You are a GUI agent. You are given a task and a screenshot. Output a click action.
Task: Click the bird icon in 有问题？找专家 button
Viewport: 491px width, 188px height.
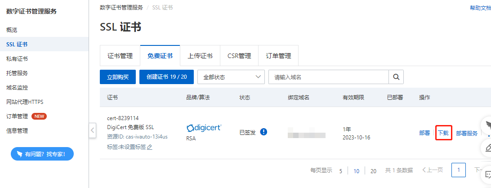[x=20, y=154]
